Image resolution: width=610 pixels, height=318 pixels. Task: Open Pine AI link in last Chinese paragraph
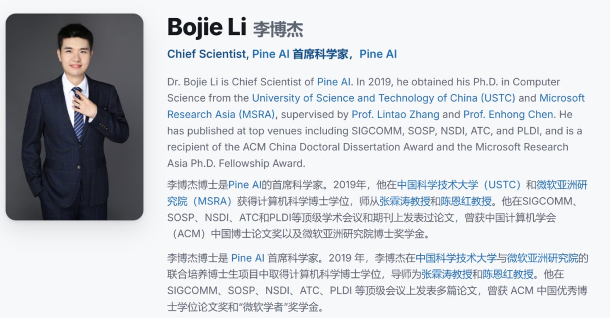click(x=248, y=258)
